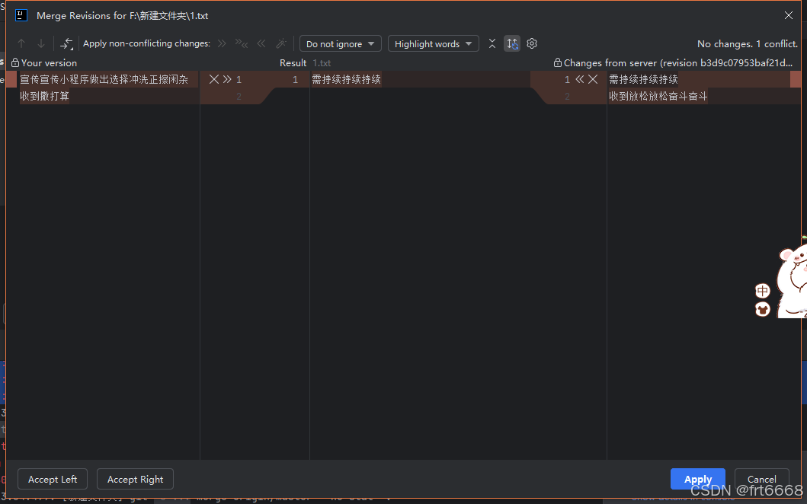Ignore the right change with the X icon
Image resolution: width=807 pixels, height=504 pixels.
(593, 79)
